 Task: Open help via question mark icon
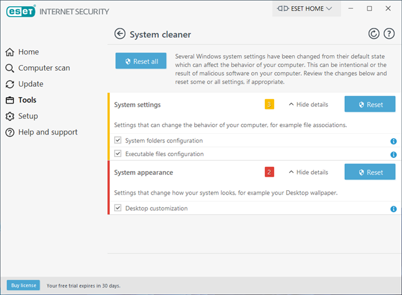(x=389, y=34)
